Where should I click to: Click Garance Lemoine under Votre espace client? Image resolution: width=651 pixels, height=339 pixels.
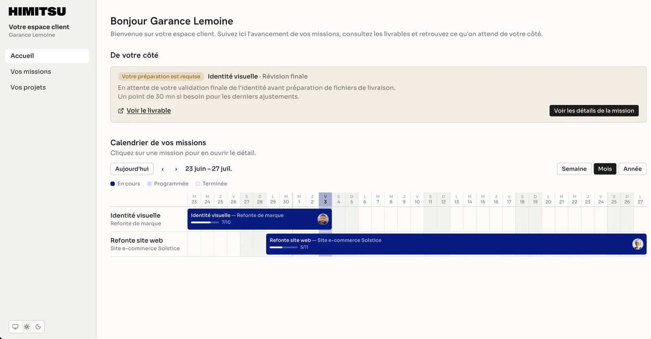click(32, 35)
